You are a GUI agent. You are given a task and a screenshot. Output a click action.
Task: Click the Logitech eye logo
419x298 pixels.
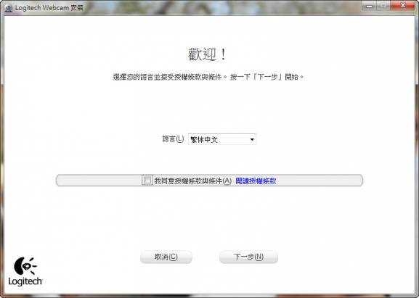click(x=25, y=266)
